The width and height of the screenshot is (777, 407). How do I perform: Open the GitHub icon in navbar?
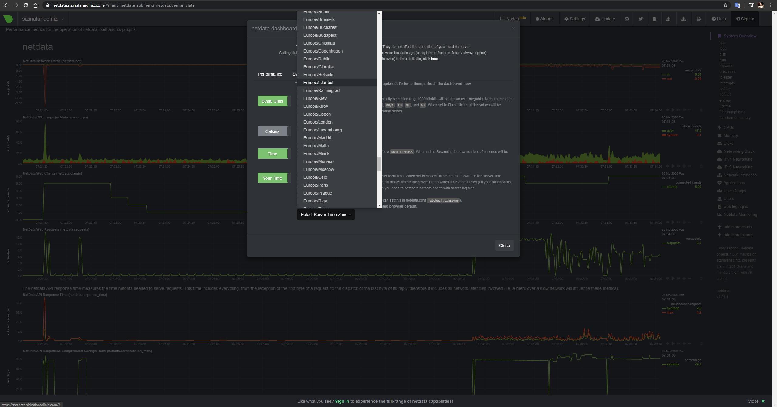[x=627, y=19]
